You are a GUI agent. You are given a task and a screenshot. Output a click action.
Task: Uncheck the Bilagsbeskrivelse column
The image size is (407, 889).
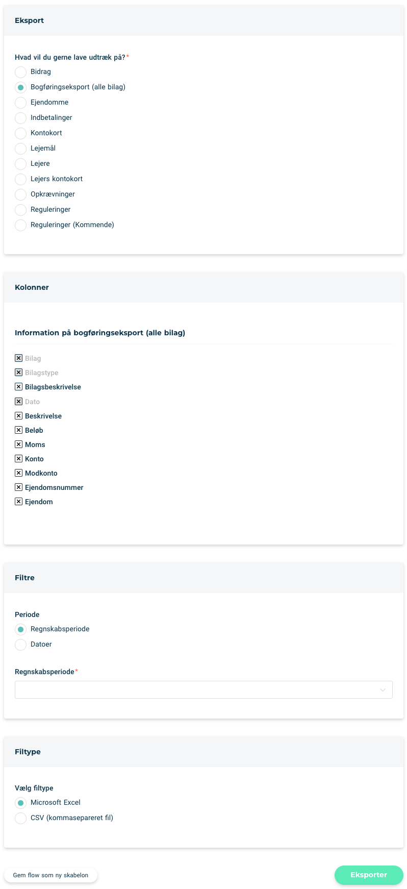click(x=18, y=387)
